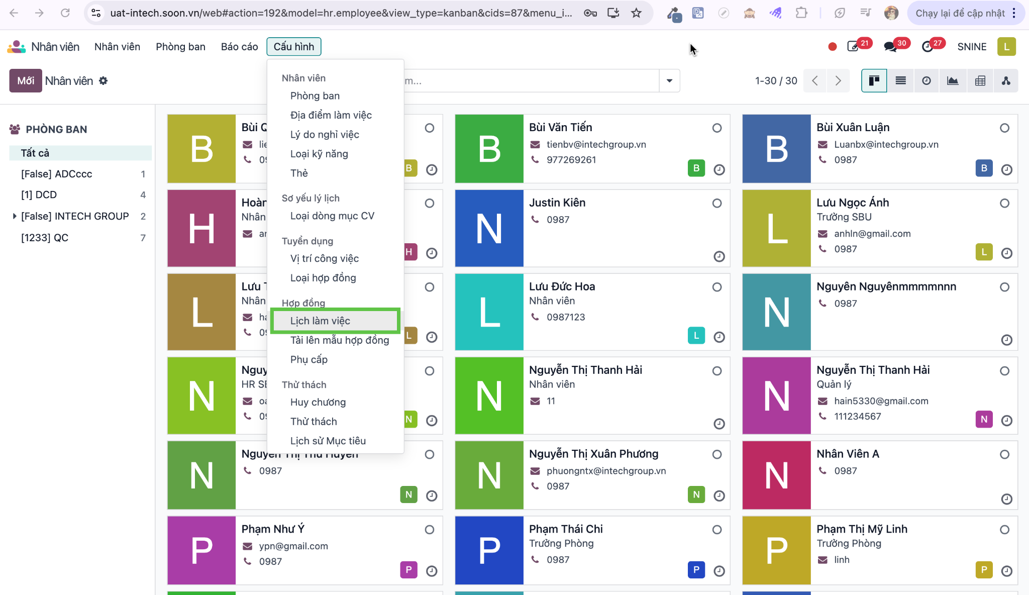Open the search options dropdown arrow
Screen dimensions: 1029x595
(669, 81)
